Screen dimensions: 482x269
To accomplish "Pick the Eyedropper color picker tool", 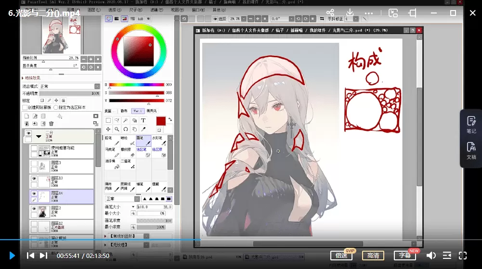I will pos(143,129).
